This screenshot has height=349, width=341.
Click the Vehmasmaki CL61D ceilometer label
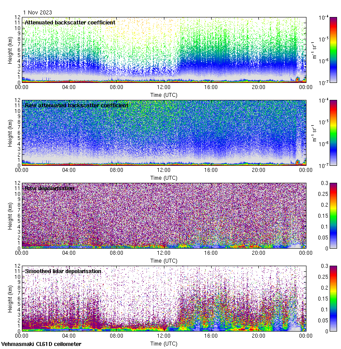(x=41, y=344)
